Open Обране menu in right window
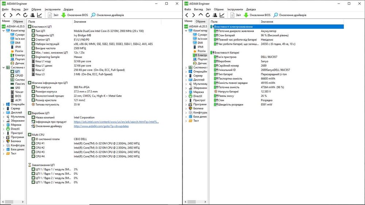The height and width of the screenshot is (205, 365). 219,9
